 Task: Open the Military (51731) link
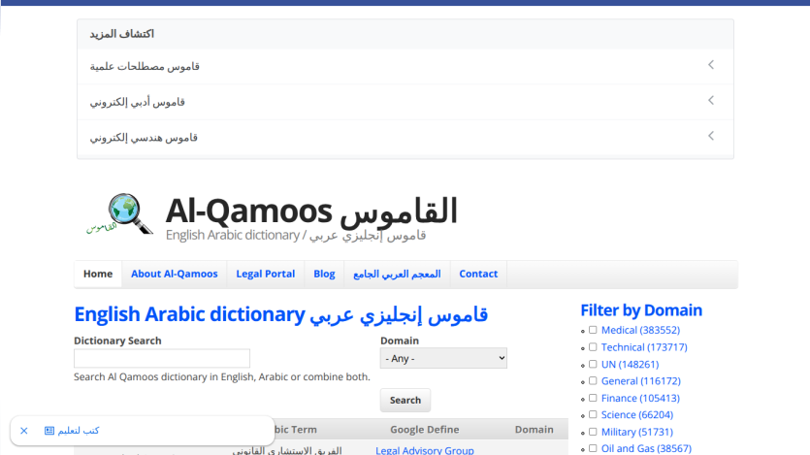[x=637, y=432]
